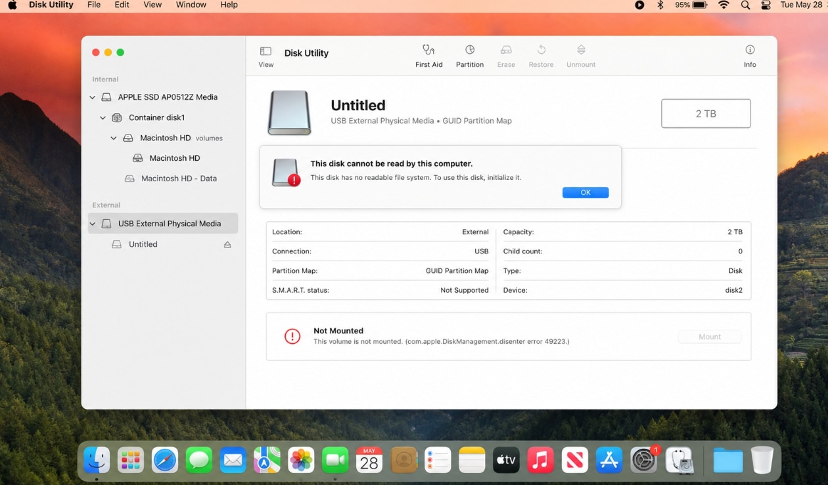Image resolution: width=828 pixels, height=485 pixels.
Task: Open the Edit menu
Action: click(x=122, y=5)
